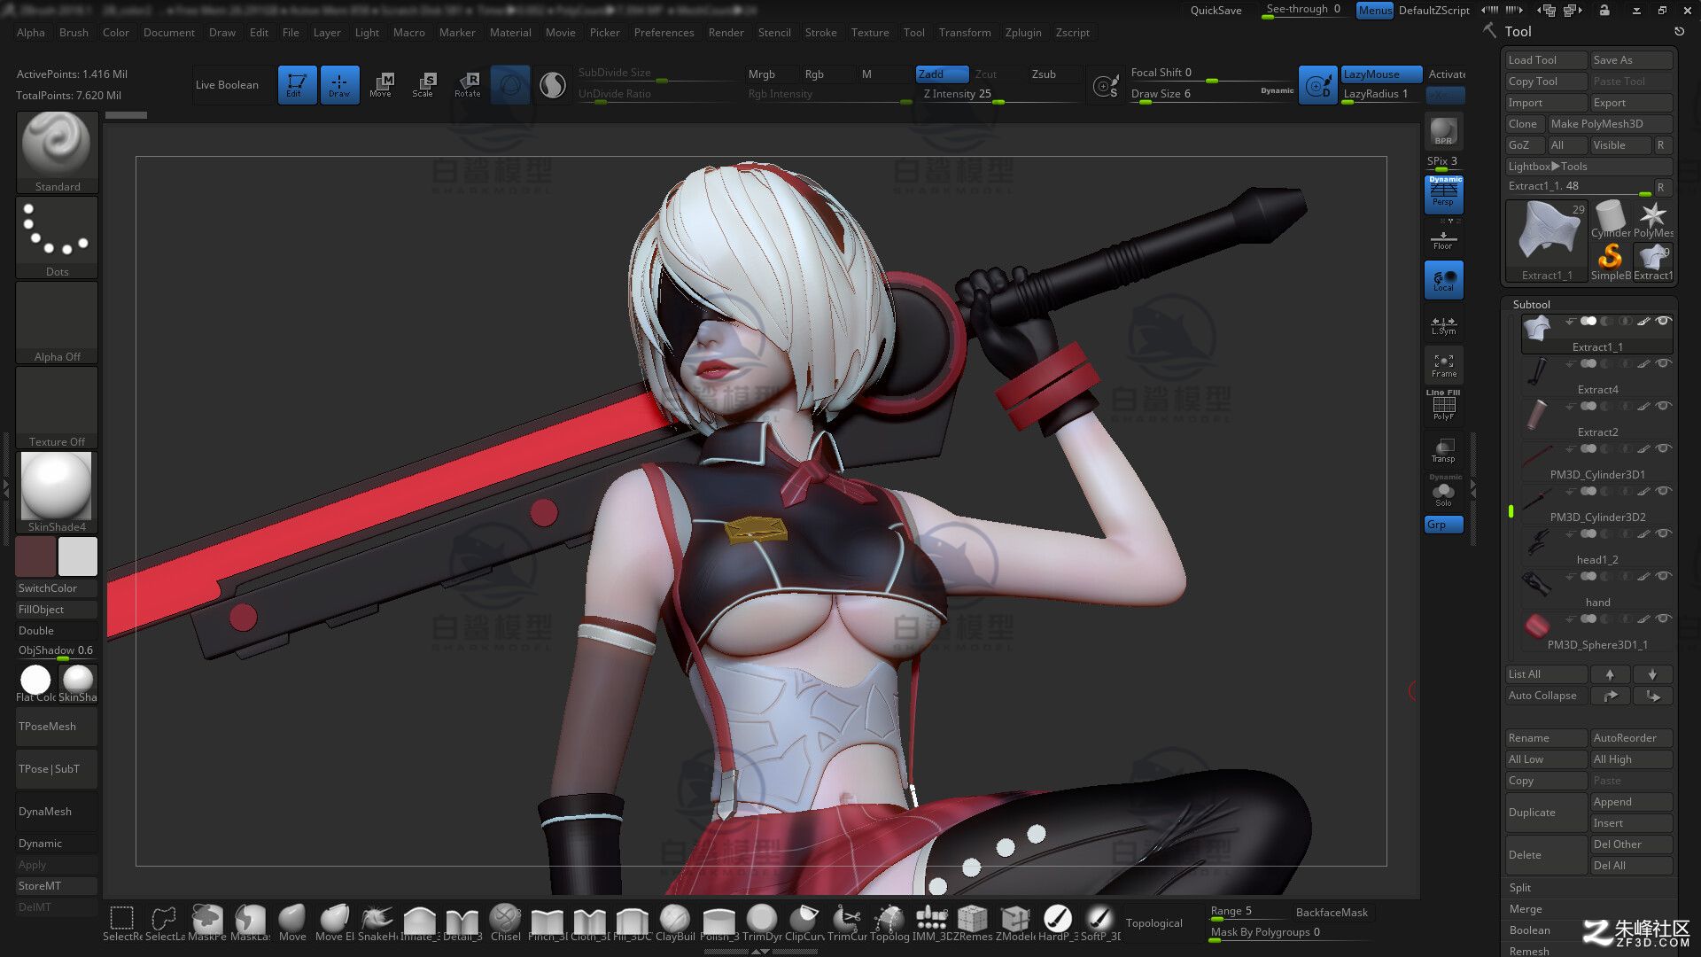This screenshot has height=957, width=1701.
Task: Expand the DynaMesh section
Action: 57,811
